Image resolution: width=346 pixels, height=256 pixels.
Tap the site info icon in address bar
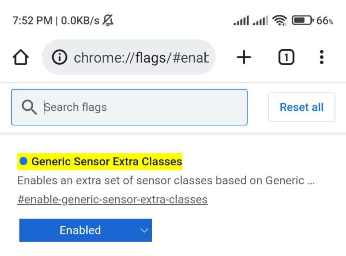point(59,58)
